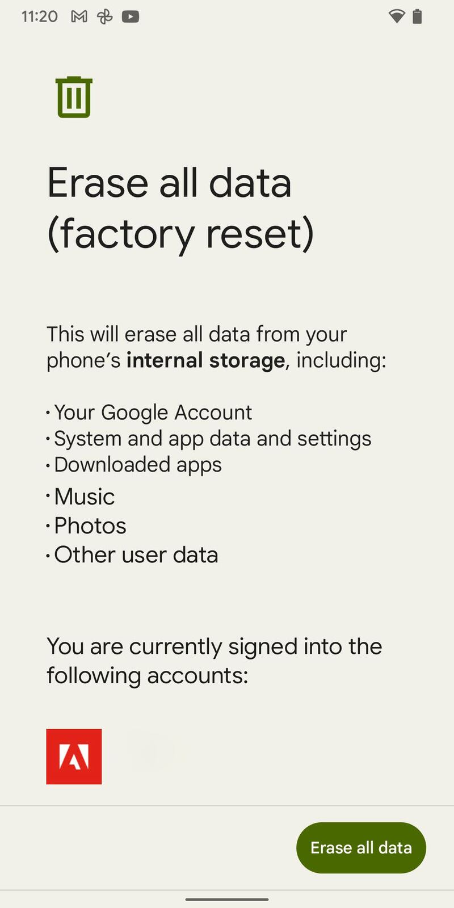Tap the "Photos" list item

coord(90,526)
